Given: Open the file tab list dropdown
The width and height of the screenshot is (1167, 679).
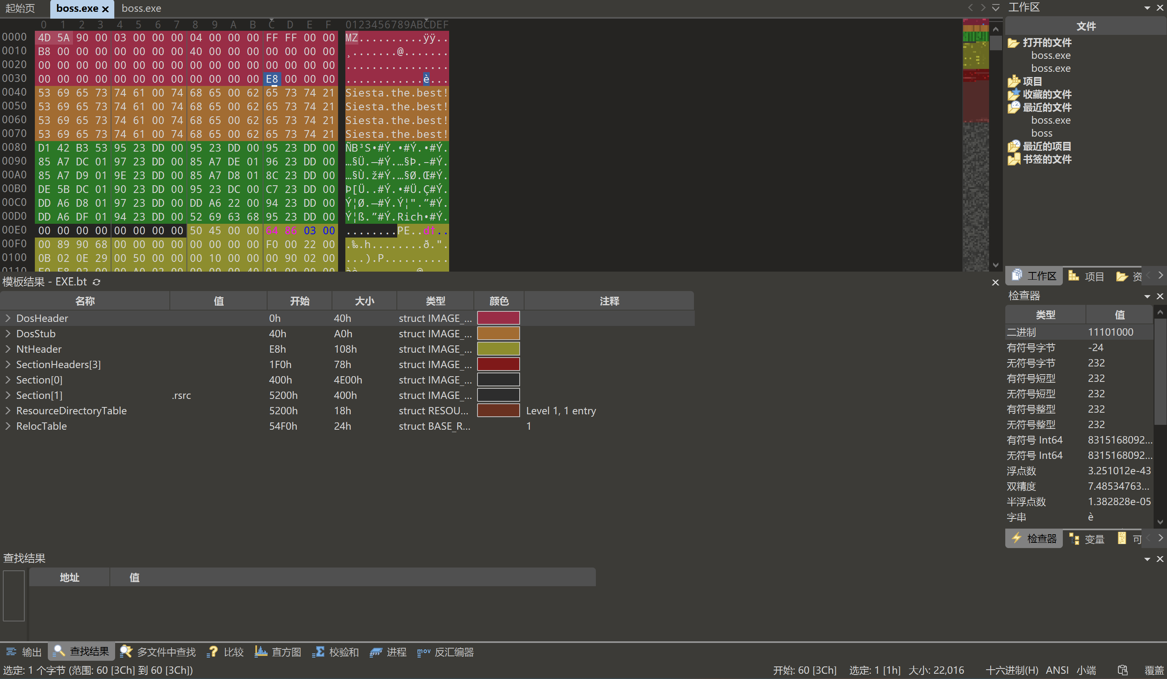Looking at the screenshot, I should (x=996, y=7).
